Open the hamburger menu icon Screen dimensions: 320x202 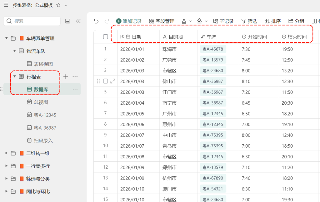(x=6, y=5)
